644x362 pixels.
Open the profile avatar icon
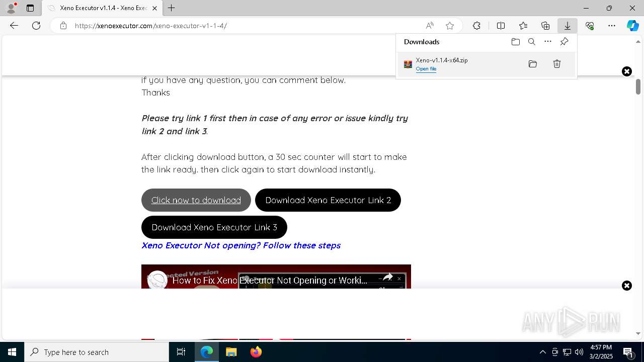tap(11, 8)
